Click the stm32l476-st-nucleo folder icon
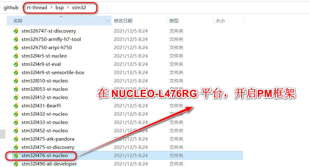The height and width of the screenshot is (167, 310). (16, 156)
